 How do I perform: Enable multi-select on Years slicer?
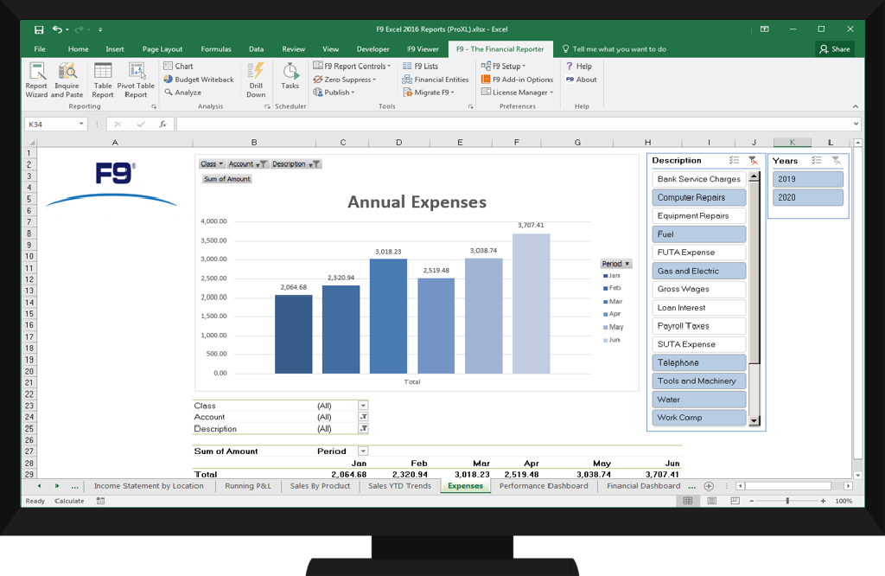pyautogui.click(x=816, y=160)
